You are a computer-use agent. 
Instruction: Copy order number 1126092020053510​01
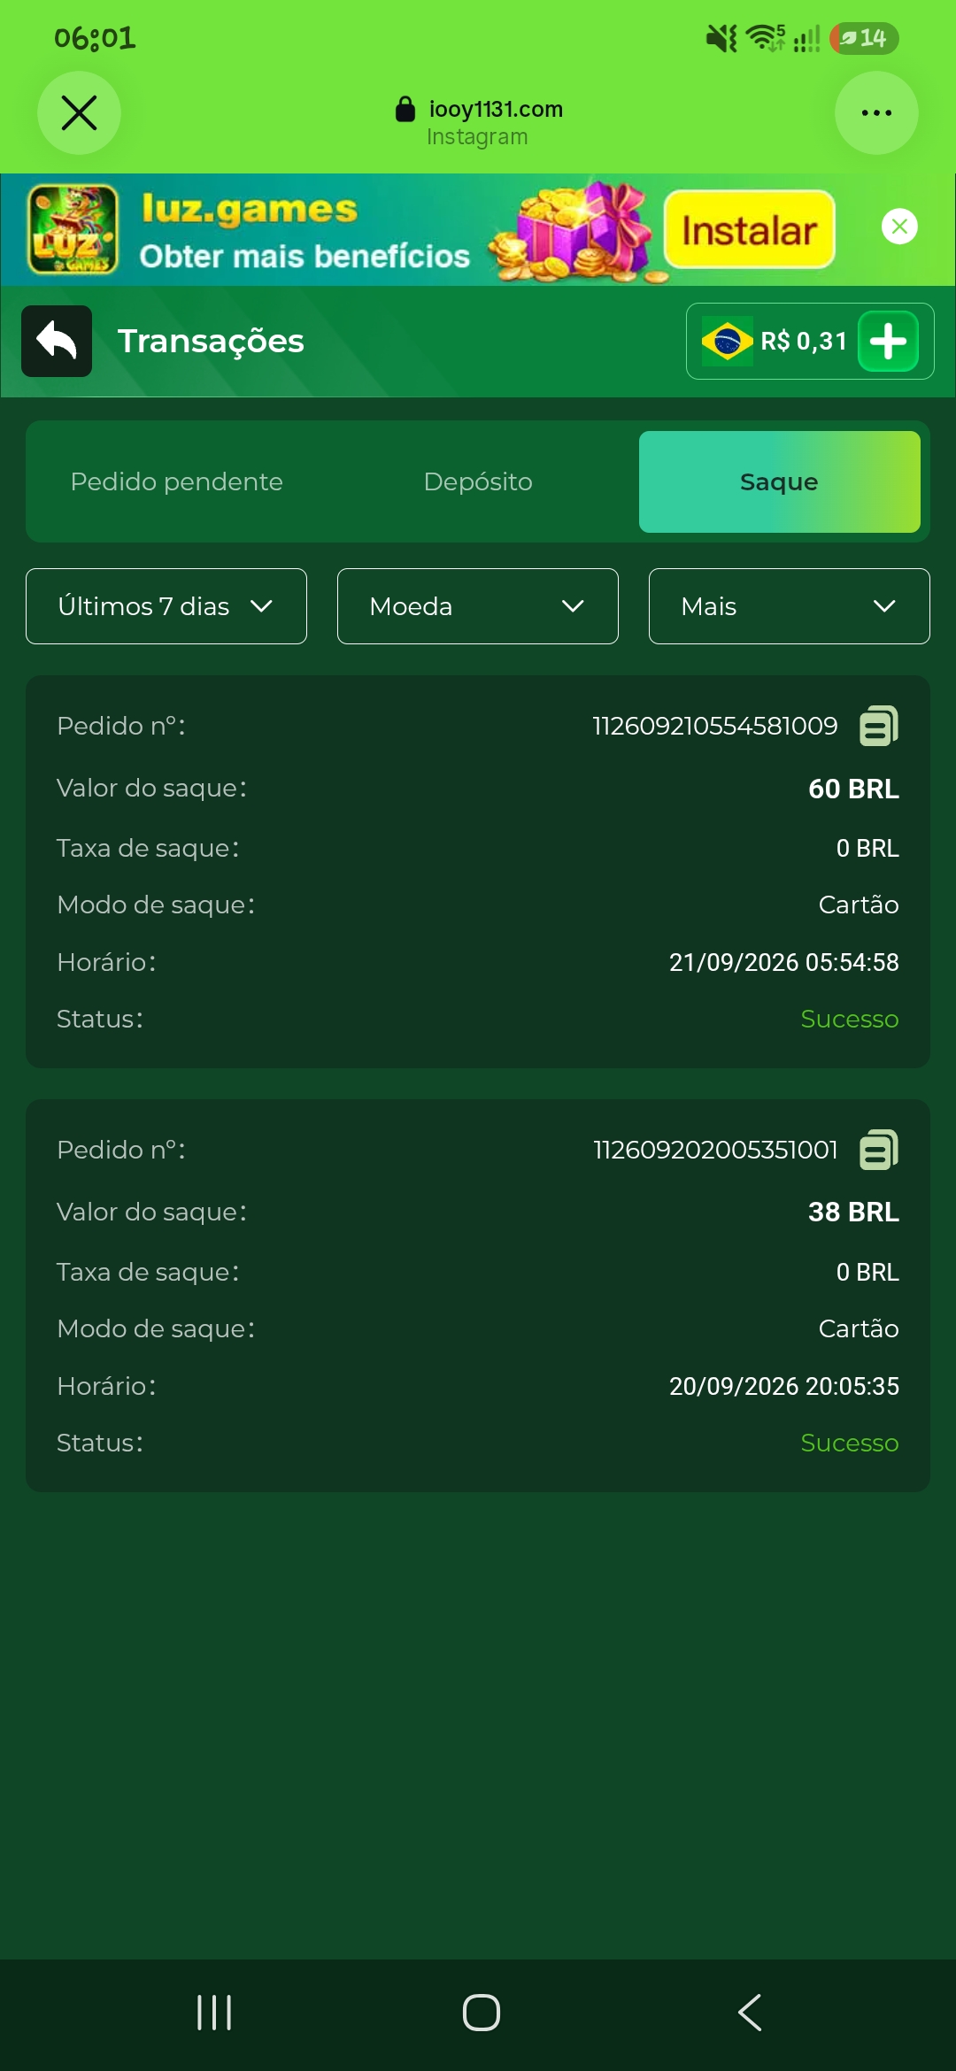[879, 1150]
